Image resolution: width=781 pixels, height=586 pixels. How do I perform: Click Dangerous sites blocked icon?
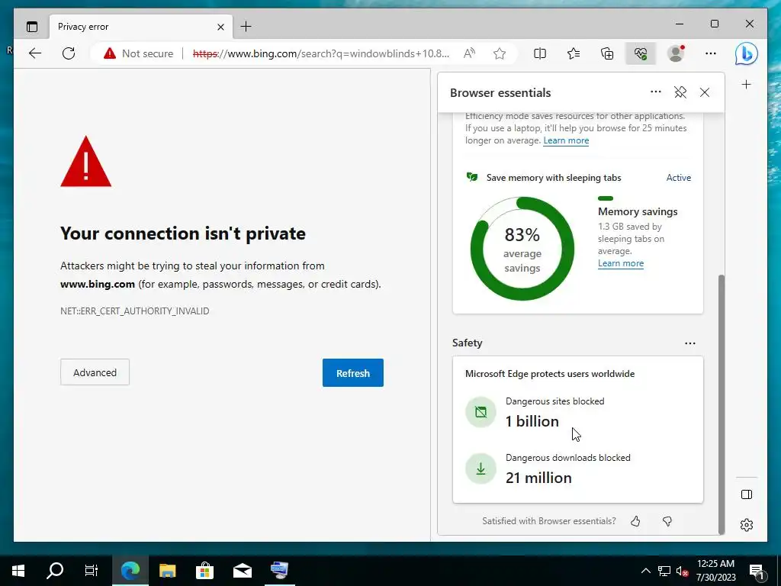pyautogui.click(x=480, y=412)
